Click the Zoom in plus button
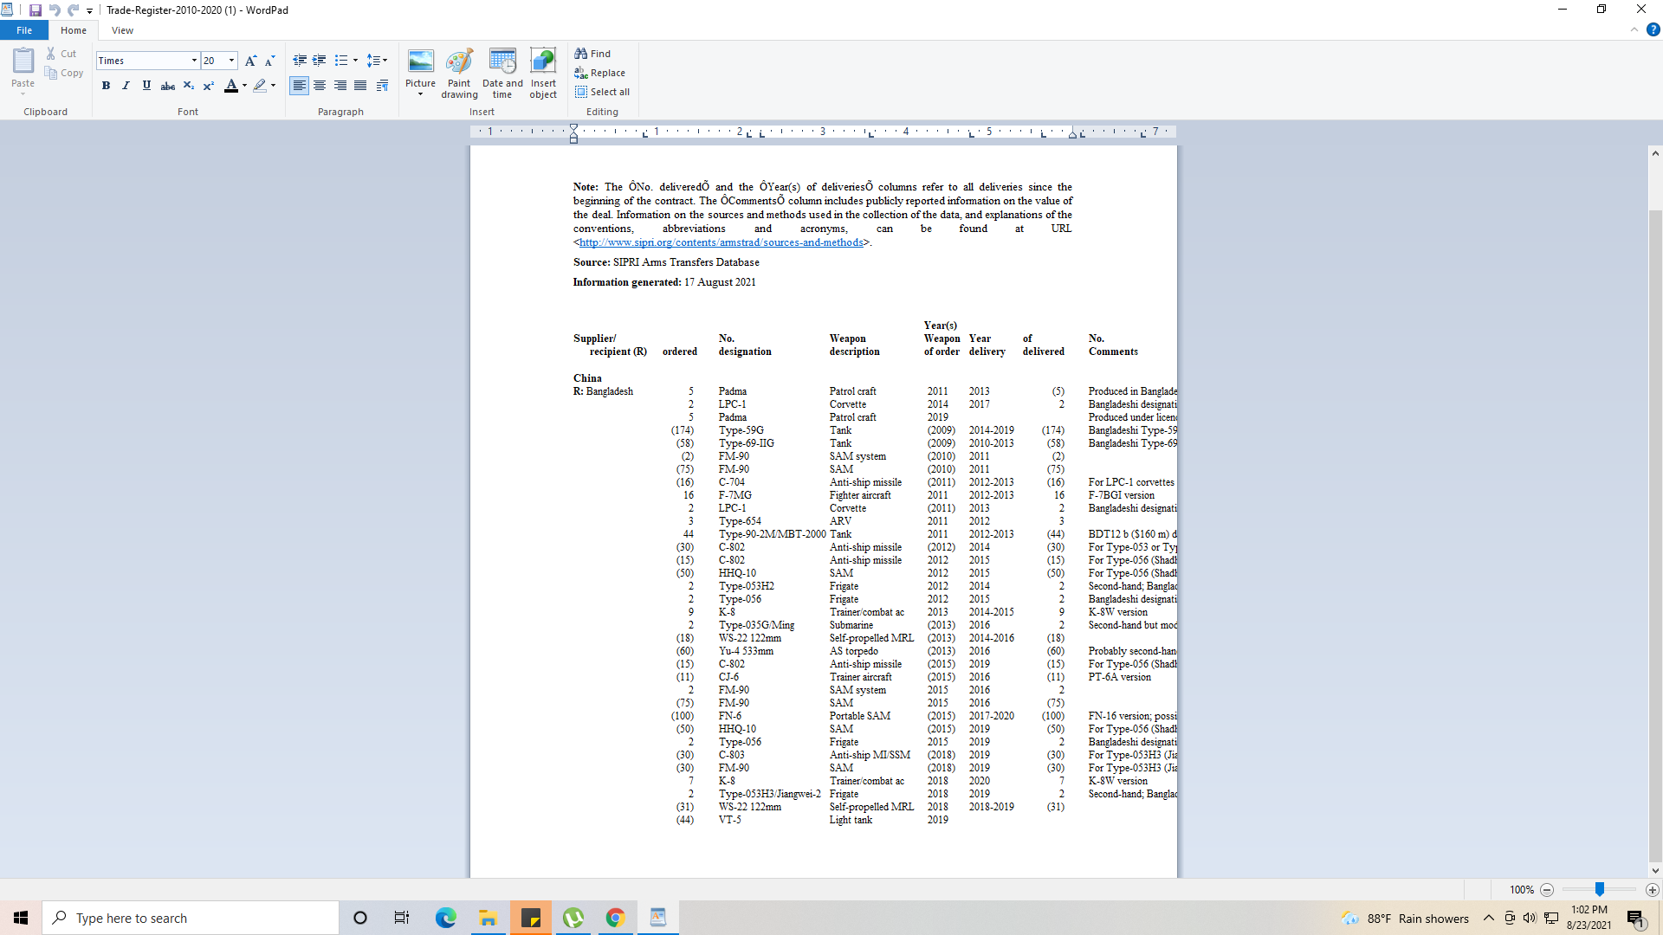This screenshot has width=1663, height=935. pyautogui.click(x=1652, y=890)
